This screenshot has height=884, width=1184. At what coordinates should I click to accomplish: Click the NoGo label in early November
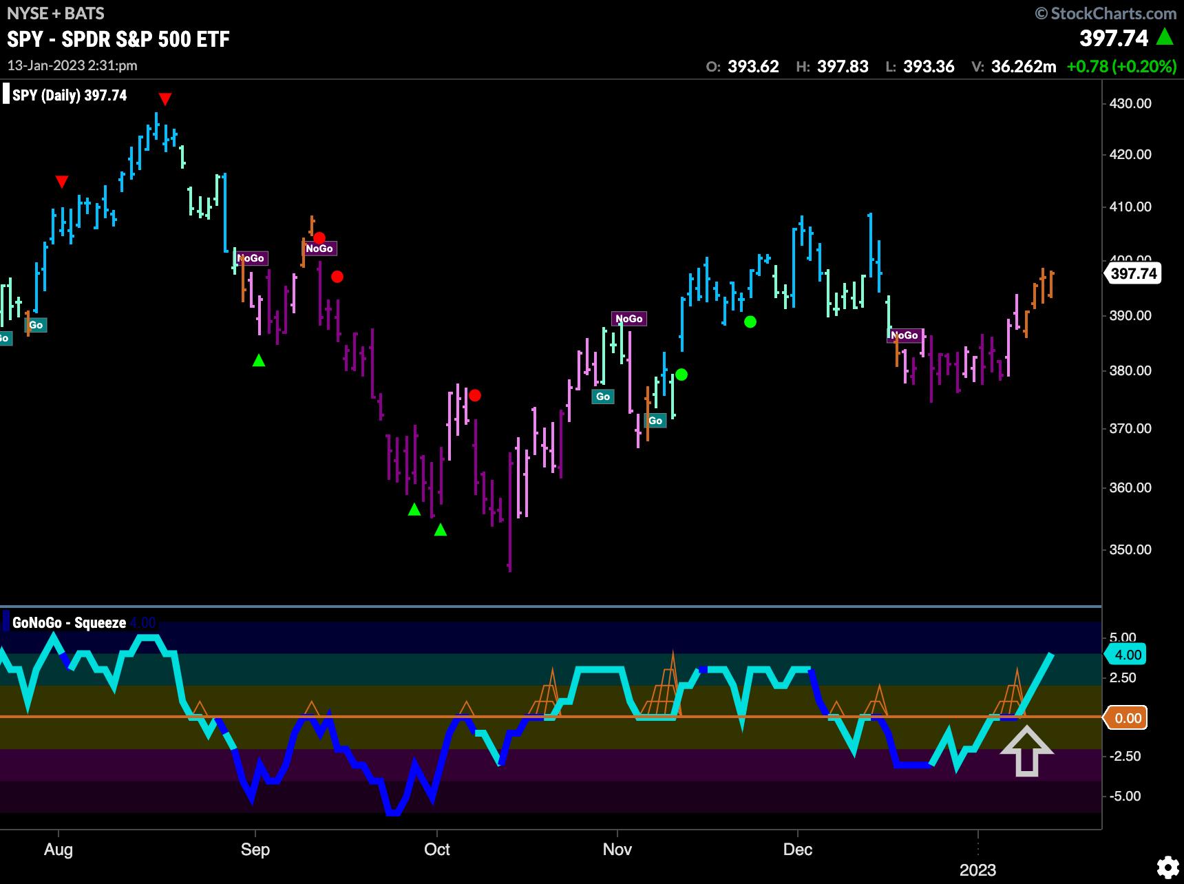pyautogui.click(x=628, y=319)
